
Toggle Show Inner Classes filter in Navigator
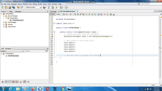click(17, 82)
